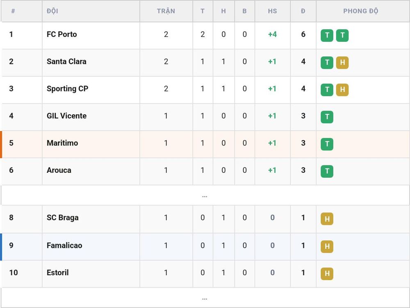410x308 pixels.
Task: Open the FC Porto team link
Action: (x=62, y=34)
